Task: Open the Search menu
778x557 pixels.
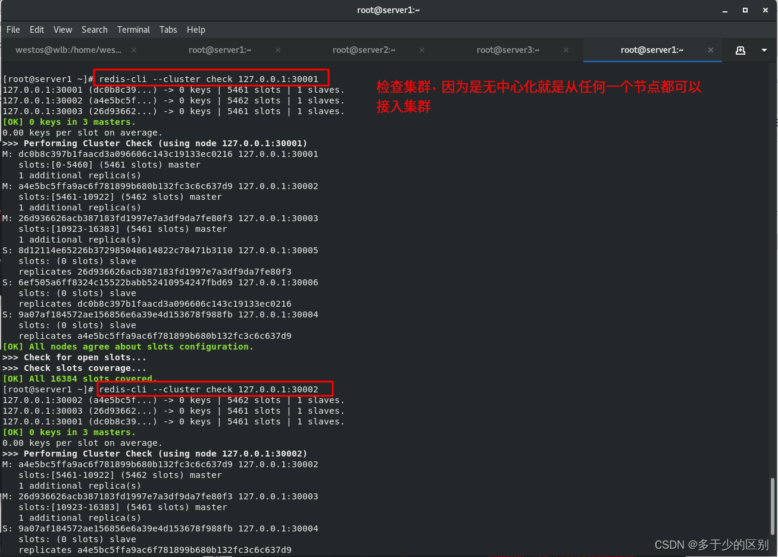Action: [x=95, y=30]
